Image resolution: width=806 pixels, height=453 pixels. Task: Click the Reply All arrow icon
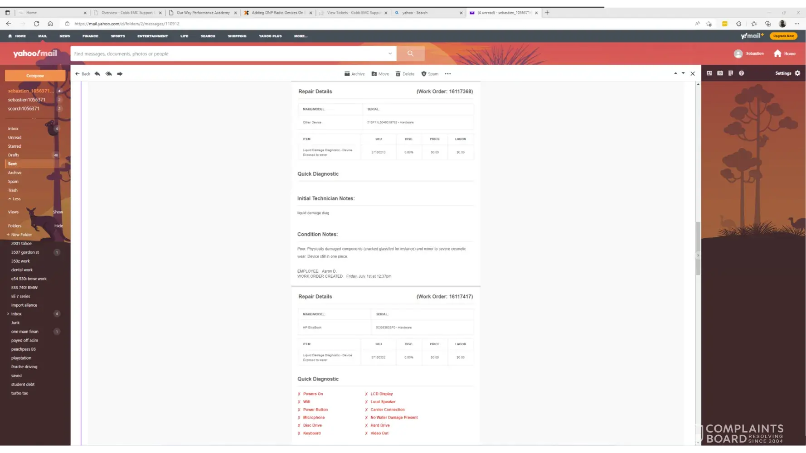(x=109, y=74)
